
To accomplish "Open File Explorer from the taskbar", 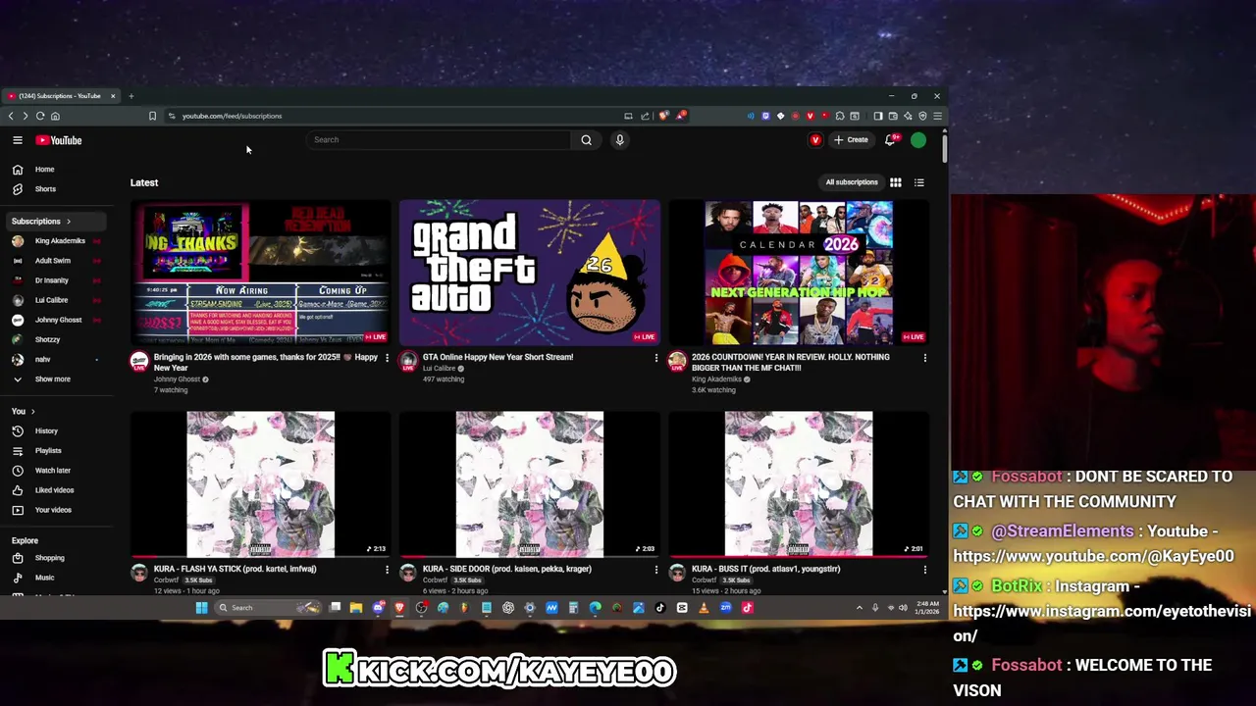I will tap(356, 608).
